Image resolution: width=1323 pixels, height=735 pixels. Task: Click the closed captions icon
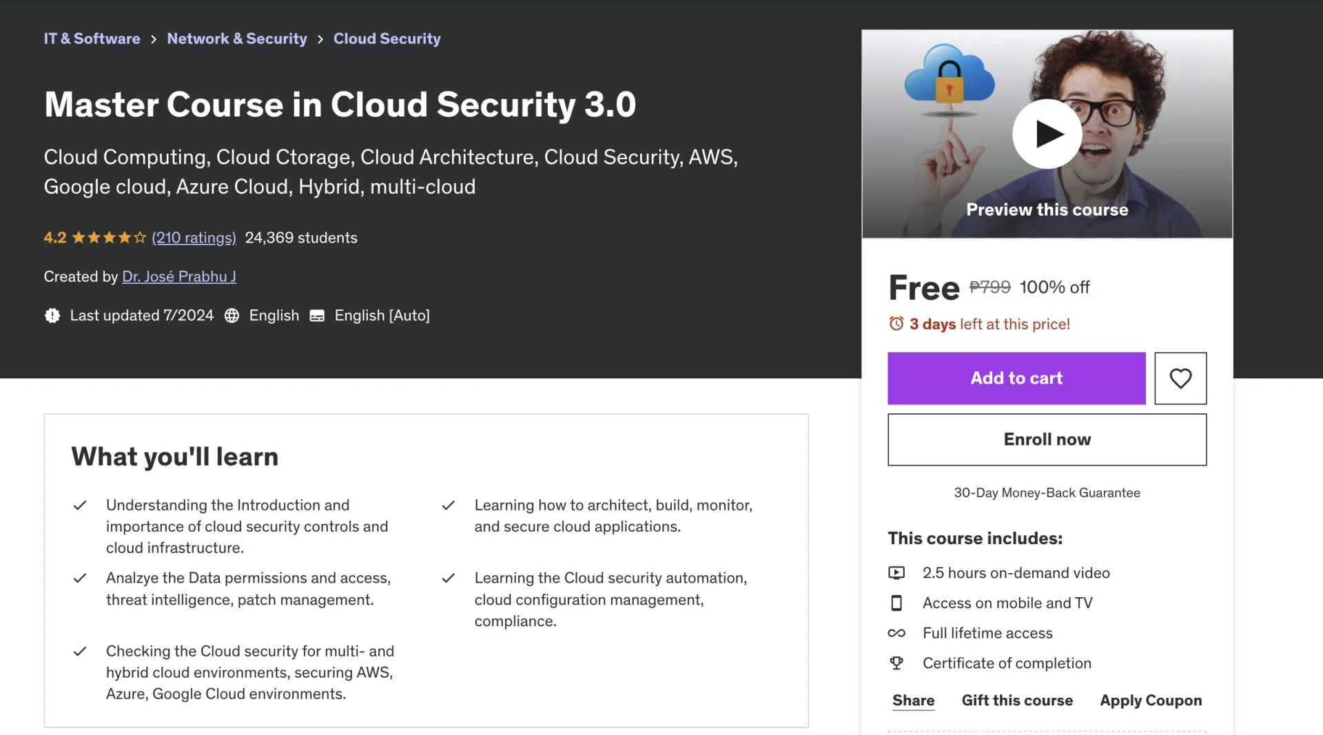(x=317, y=315)
